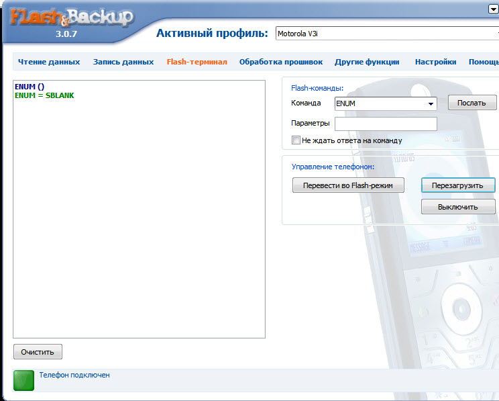
Task: Expand the Команда ENUM dropdown arrow
Action: pos(431,104)
